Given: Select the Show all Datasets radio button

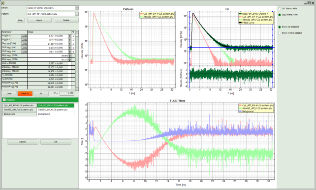Looking at the screenshot, I should 280,27.
